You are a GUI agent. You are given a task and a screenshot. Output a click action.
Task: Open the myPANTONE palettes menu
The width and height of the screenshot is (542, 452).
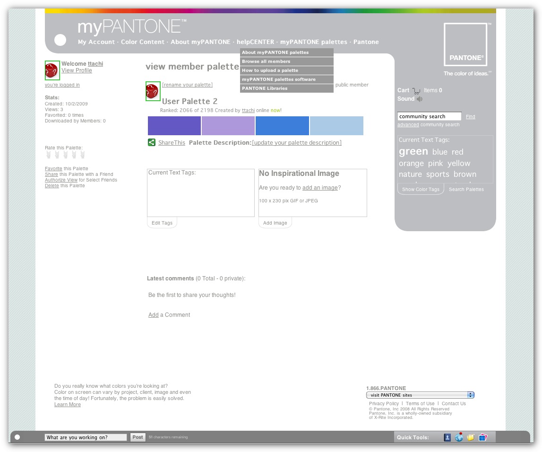[313, 42]
